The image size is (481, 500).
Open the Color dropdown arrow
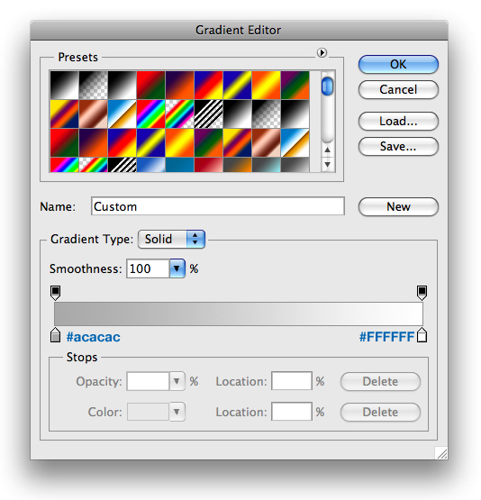[177, 412]
